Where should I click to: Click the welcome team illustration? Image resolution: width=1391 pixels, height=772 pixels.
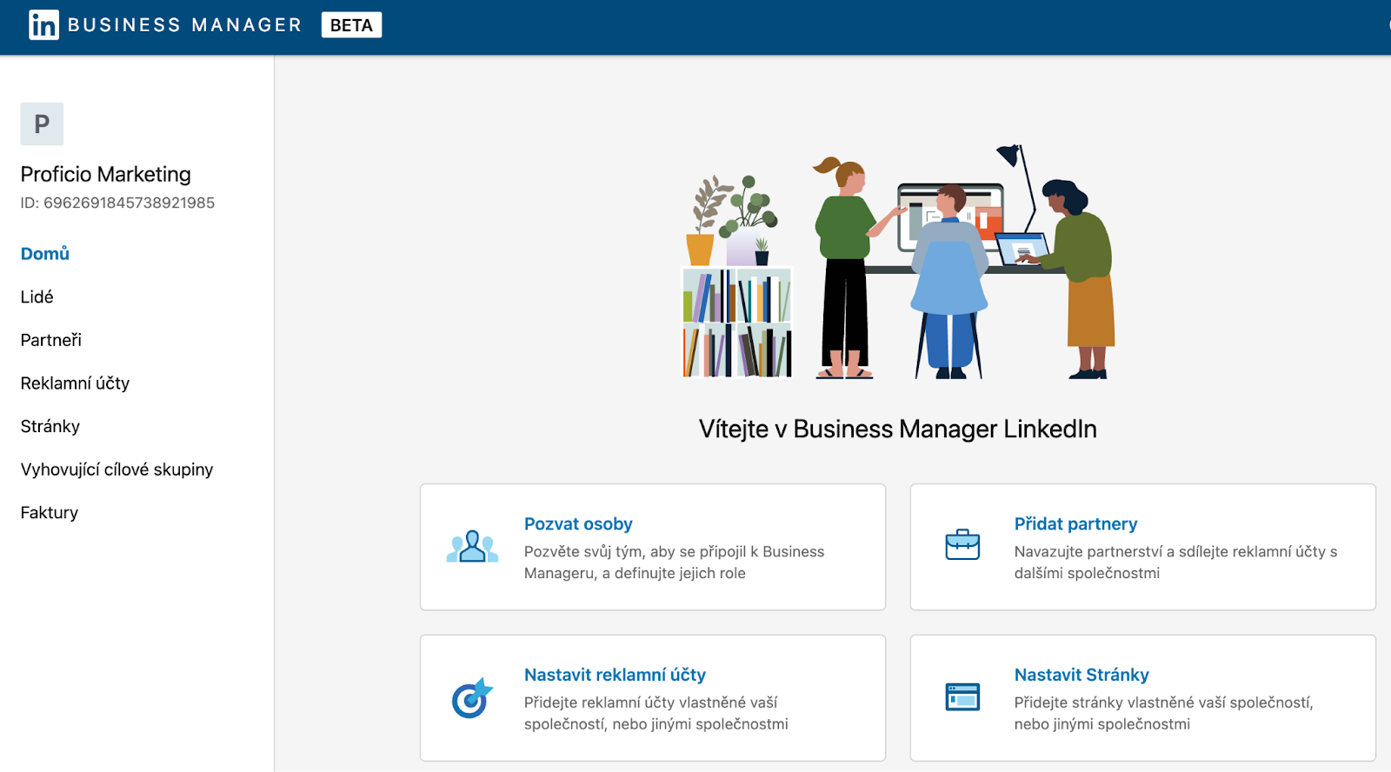(898, 262)
